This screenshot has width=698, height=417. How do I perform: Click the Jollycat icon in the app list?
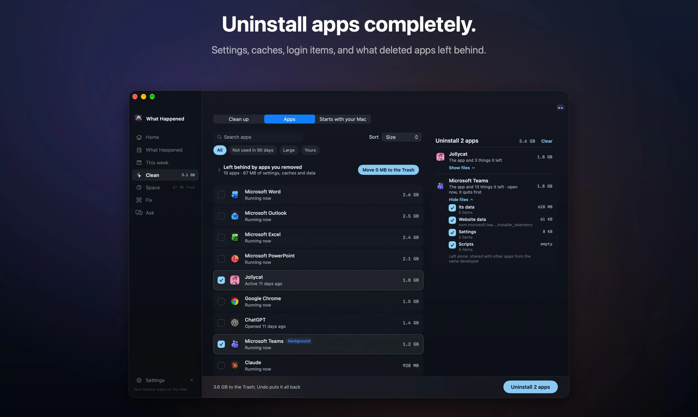[234, 280]
